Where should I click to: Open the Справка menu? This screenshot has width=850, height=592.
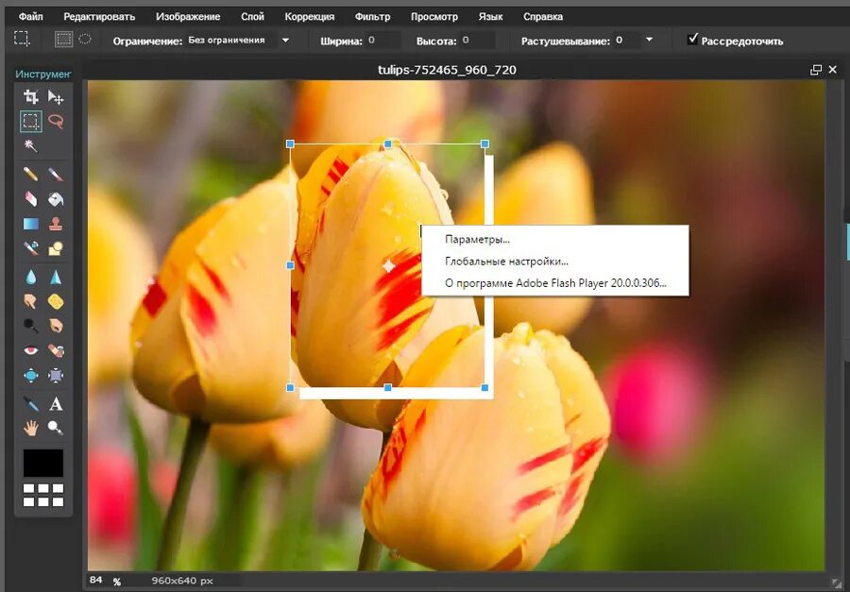[543, 17]
